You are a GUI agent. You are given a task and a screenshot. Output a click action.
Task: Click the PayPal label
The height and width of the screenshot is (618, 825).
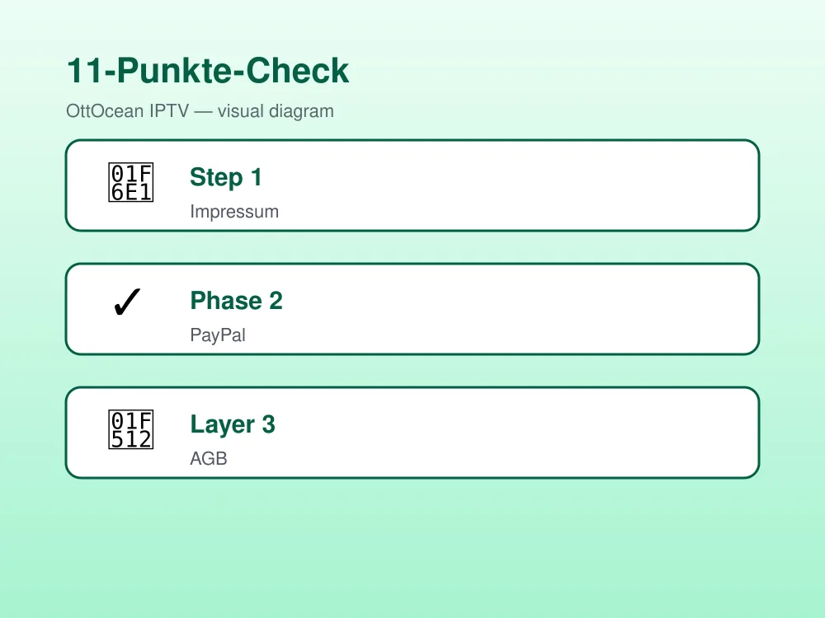218,335
